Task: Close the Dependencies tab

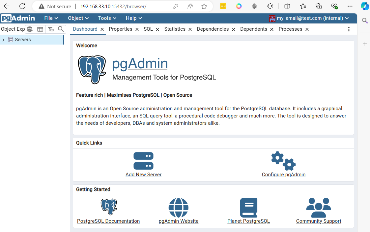Action: pyautogui.click(x=234, y=29)
